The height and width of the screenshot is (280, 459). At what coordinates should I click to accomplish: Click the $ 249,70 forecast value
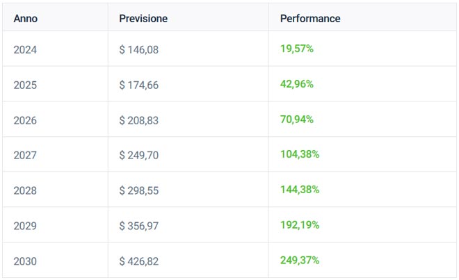click(x=139, y=156)
